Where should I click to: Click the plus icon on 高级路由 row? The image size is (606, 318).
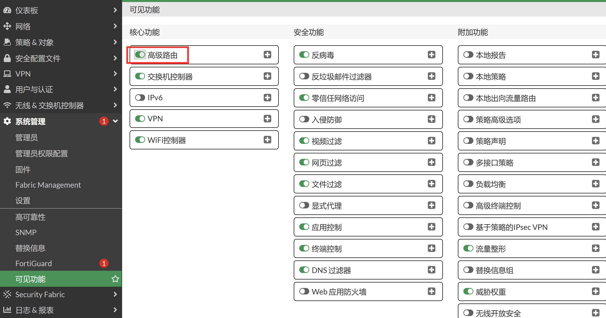point(267,55)
